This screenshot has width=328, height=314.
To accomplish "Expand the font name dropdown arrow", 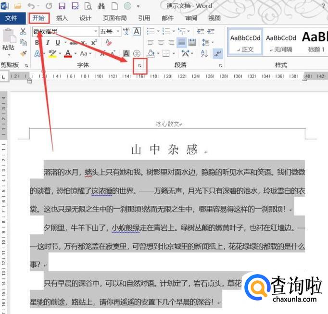I will pyautogui.click(x=96, y=32).
